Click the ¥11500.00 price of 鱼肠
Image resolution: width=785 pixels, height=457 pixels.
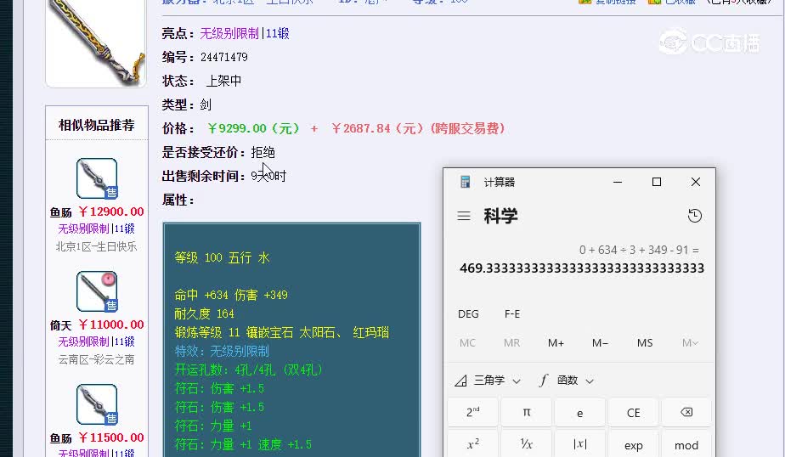(x=111, y=437)
